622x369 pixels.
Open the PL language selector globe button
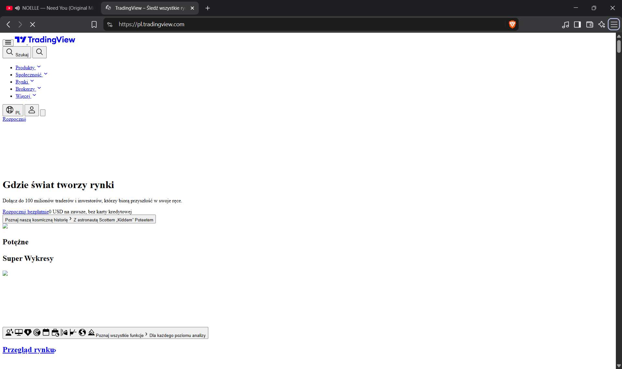(x=13, y=110)
